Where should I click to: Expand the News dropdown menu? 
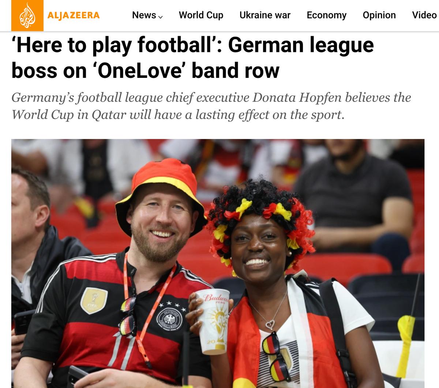click(147, 15)
